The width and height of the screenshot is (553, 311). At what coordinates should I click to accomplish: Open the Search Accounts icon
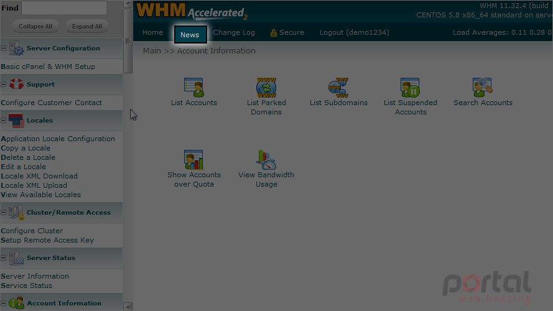483,88
